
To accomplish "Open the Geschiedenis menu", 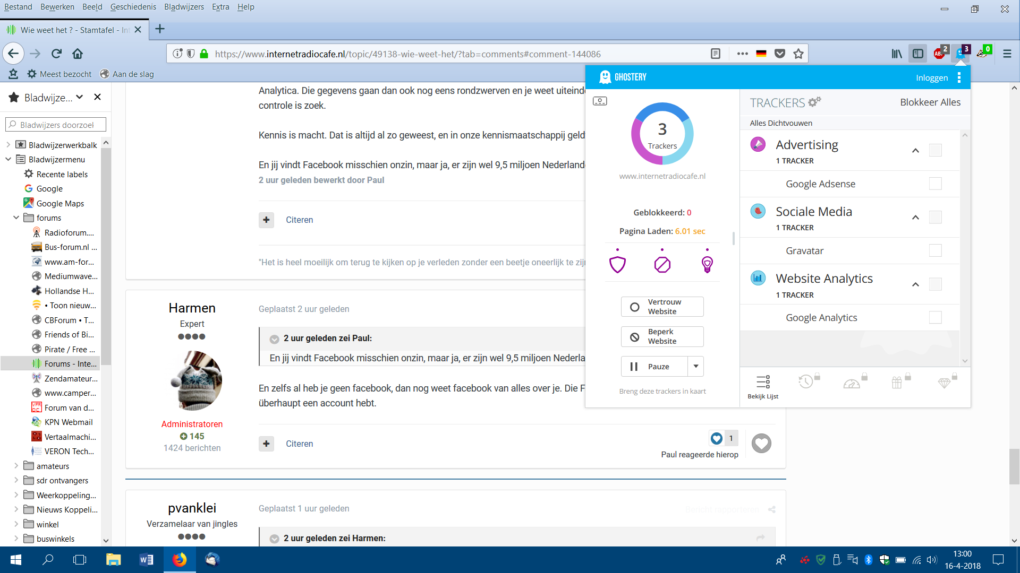I will tap(133, 7).
